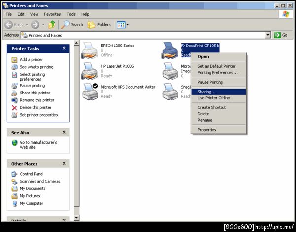Select the HP LaserJet P1005 printer icon
This screenshot has height=232, width=296.
click(x=89, y=71)
